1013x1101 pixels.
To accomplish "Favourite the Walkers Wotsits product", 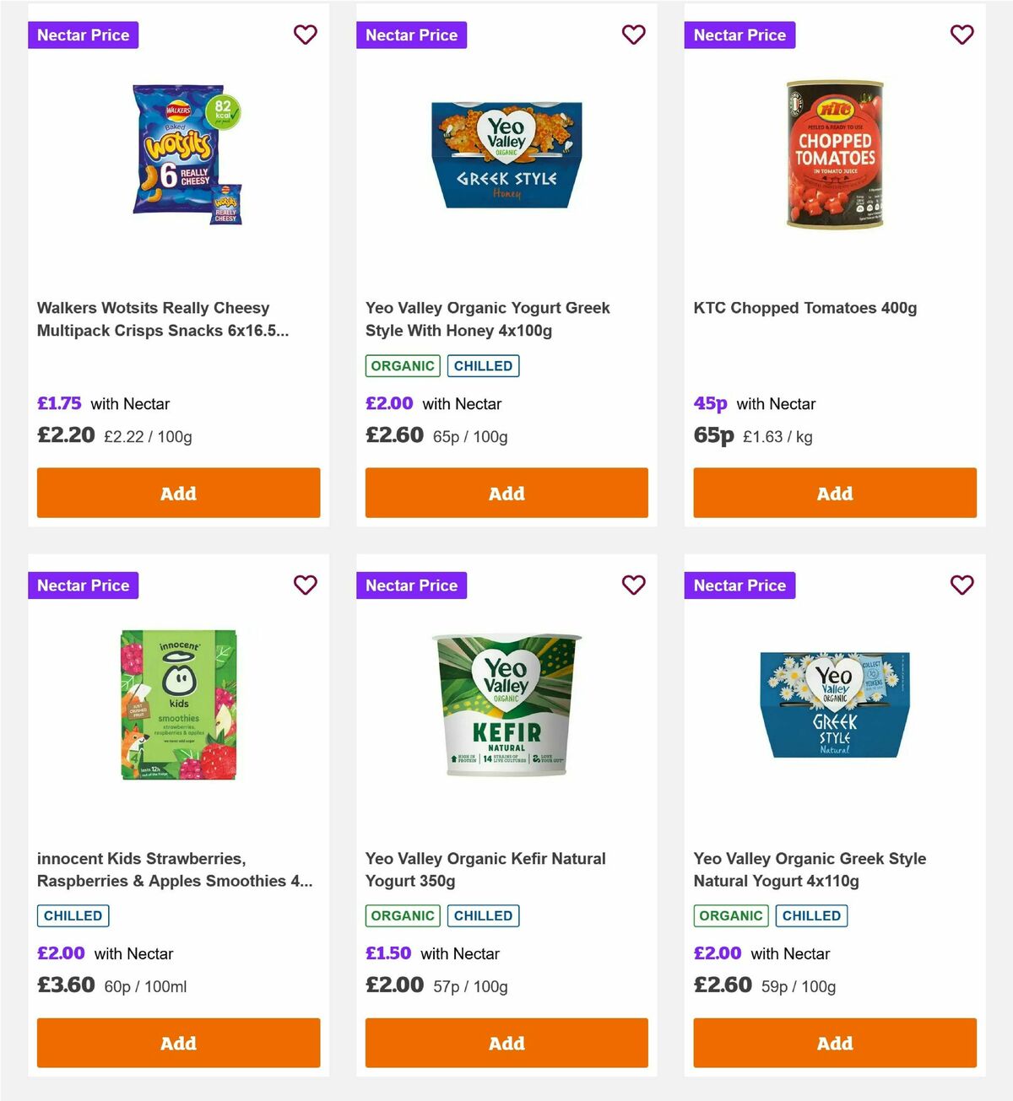I will 305,35.
